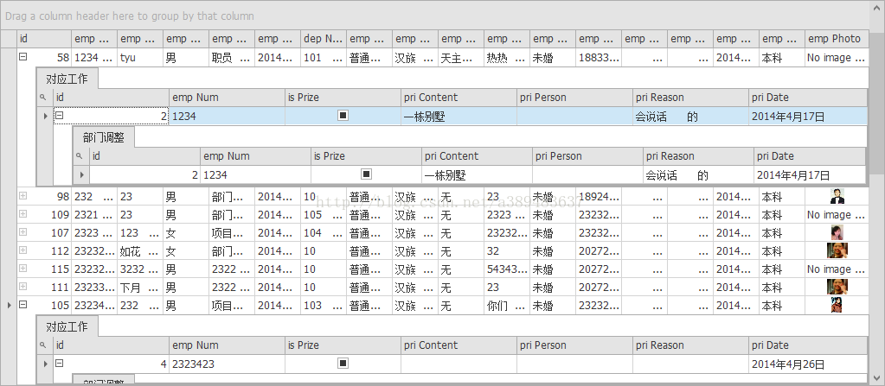Viewport: 885px width, 386px height.
Task: Select 'No image' cell in row 58
Action: tap(836, 57)
